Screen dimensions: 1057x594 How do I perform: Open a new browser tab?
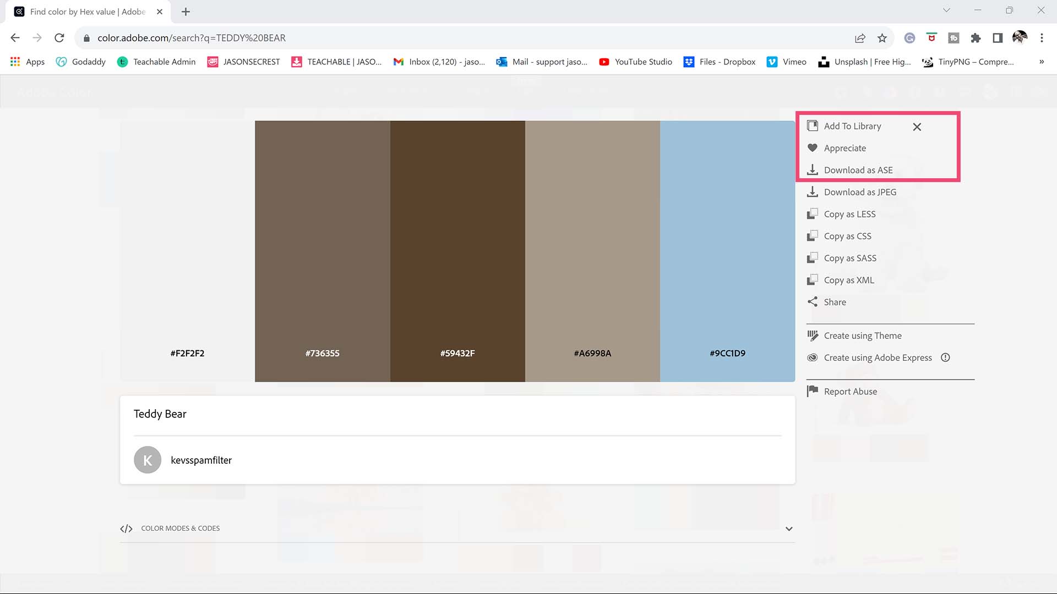coord(186,12)
